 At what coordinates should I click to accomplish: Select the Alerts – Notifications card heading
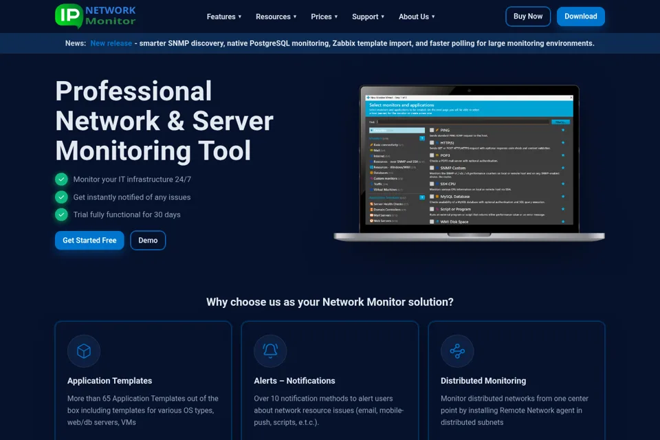coord(294,381)
